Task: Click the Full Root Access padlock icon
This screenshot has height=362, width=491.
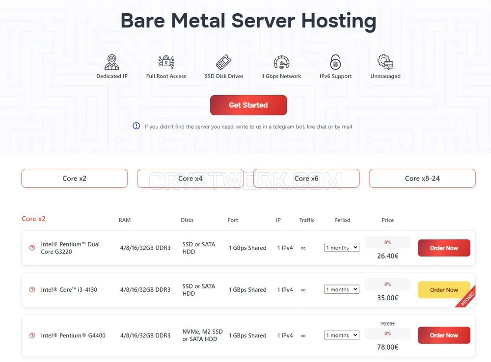Action: (x=166, y=62)
